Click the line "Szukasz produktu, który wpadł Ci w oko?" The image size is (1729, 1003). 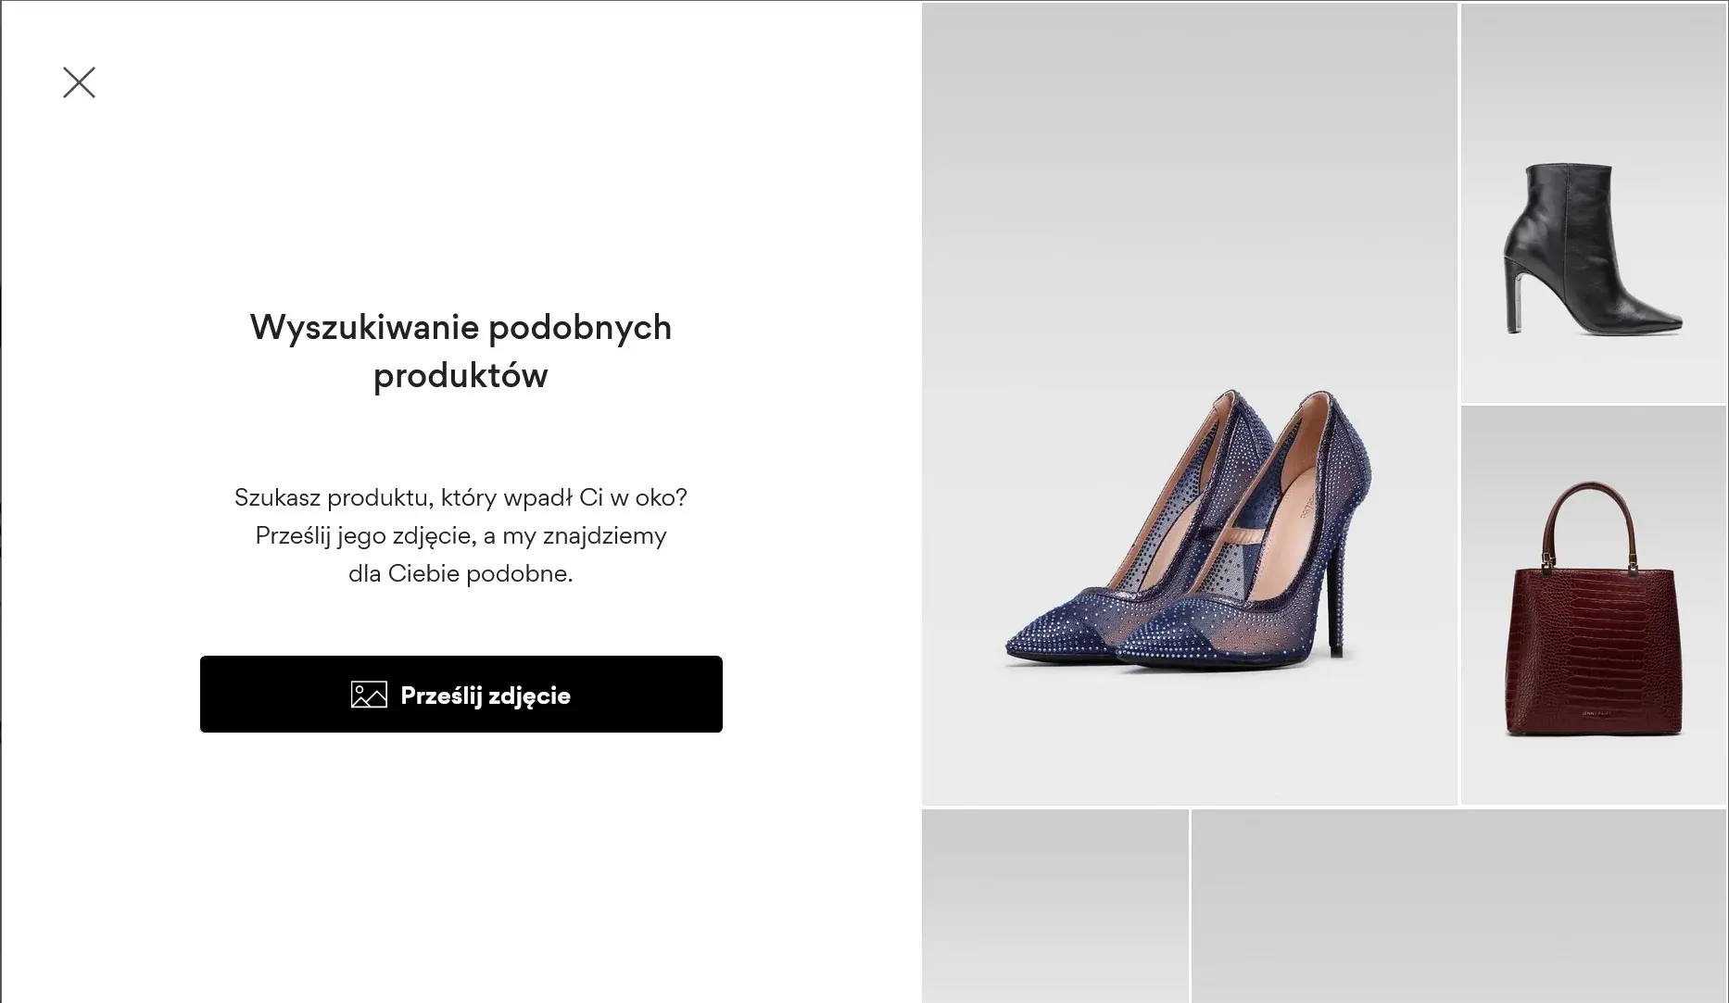click(x=461, y=497)
